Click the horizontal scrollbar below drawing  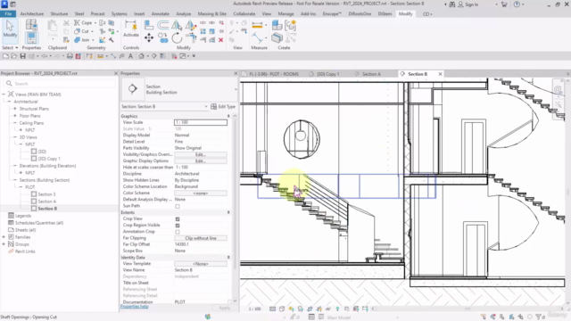[468, 309]
